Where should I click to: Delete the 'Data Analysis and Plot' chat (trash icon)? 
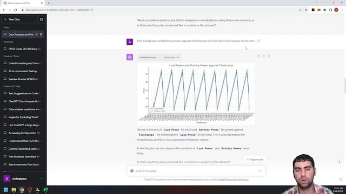pyautogui.click(x=41, y=34)
